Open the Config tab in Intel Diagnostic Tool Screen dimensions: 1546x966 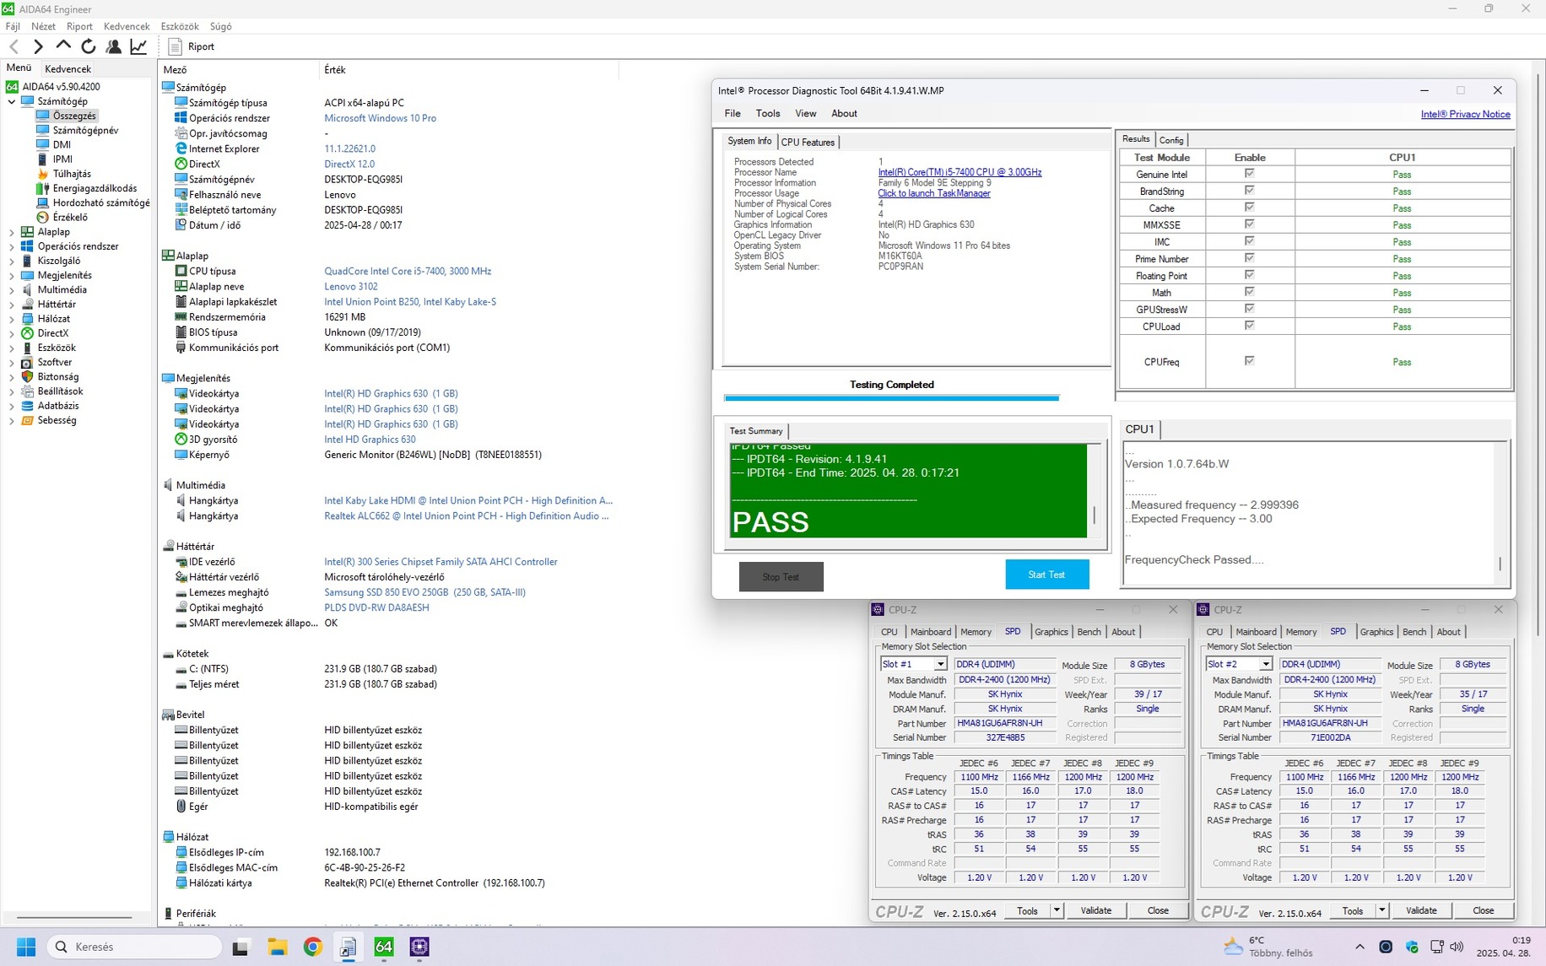[1170, 140]
